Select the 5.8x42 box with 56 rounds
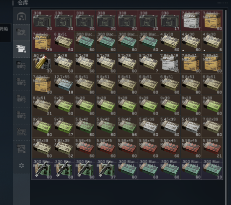The image size is (231, 205). click(127, 127)
